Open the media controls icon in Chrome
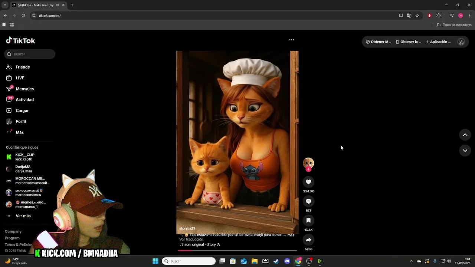The image size is (475, 267). click(x=452, y=16)
